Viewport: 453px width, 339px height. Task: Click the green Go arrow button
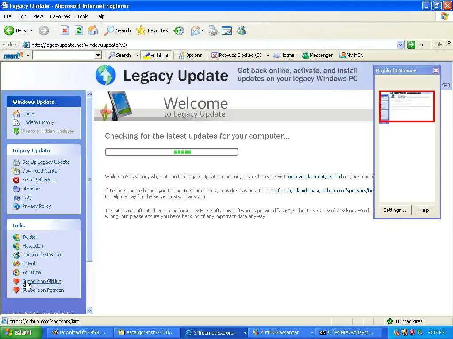click(x=411, y=45)
